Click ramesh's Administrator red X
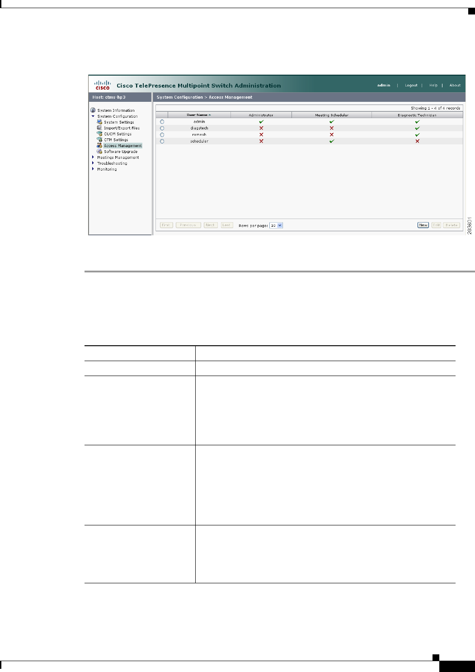This screenshot has width=475, height=672. point(261,135)
